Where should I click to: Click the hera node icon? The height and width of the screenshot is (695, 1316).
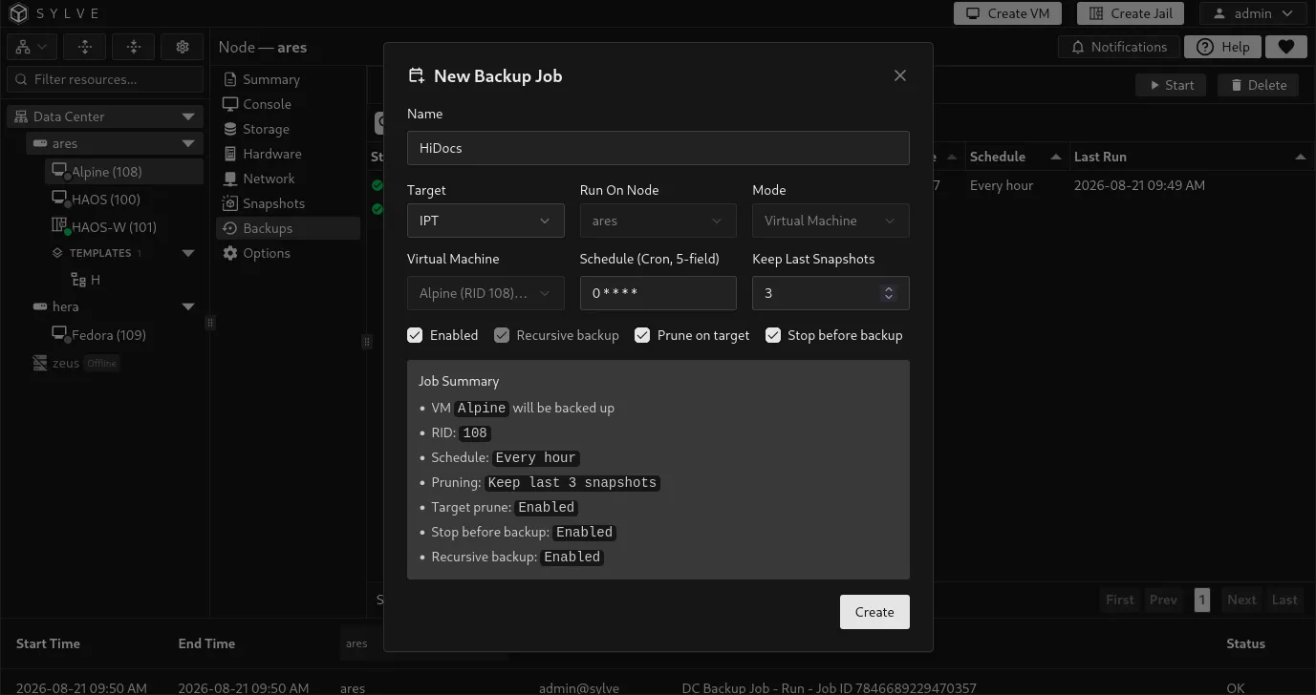(40, 306)
